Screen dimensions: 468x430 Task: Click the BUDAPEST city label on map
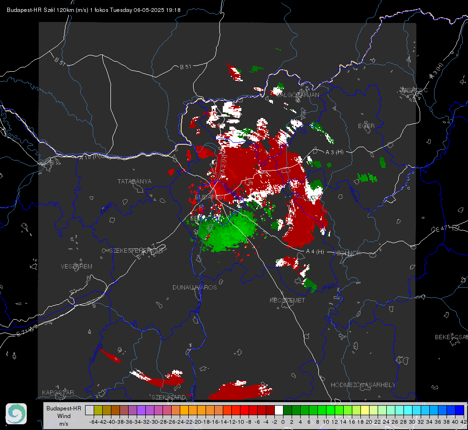pyautogui.click(x=210, y=197)
